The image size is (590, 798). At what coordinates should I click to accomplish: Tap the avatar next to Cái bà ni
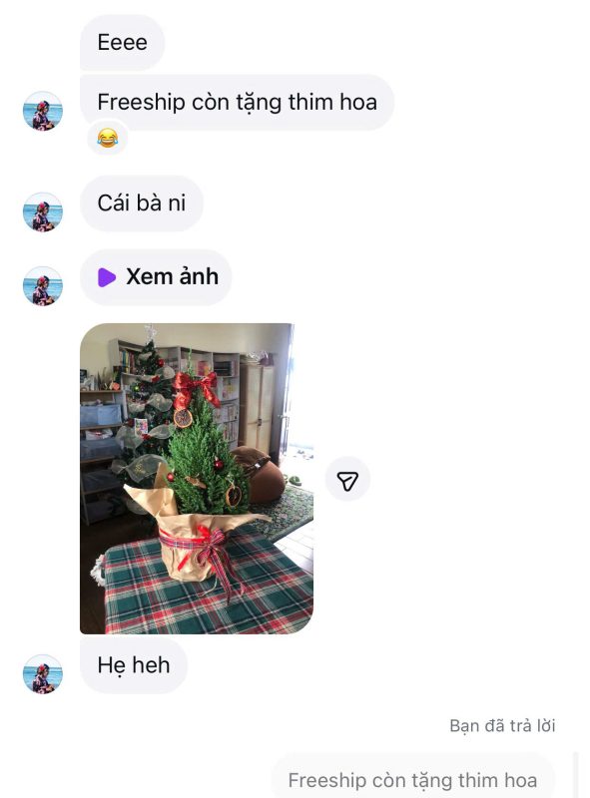(x=43, y=211)
